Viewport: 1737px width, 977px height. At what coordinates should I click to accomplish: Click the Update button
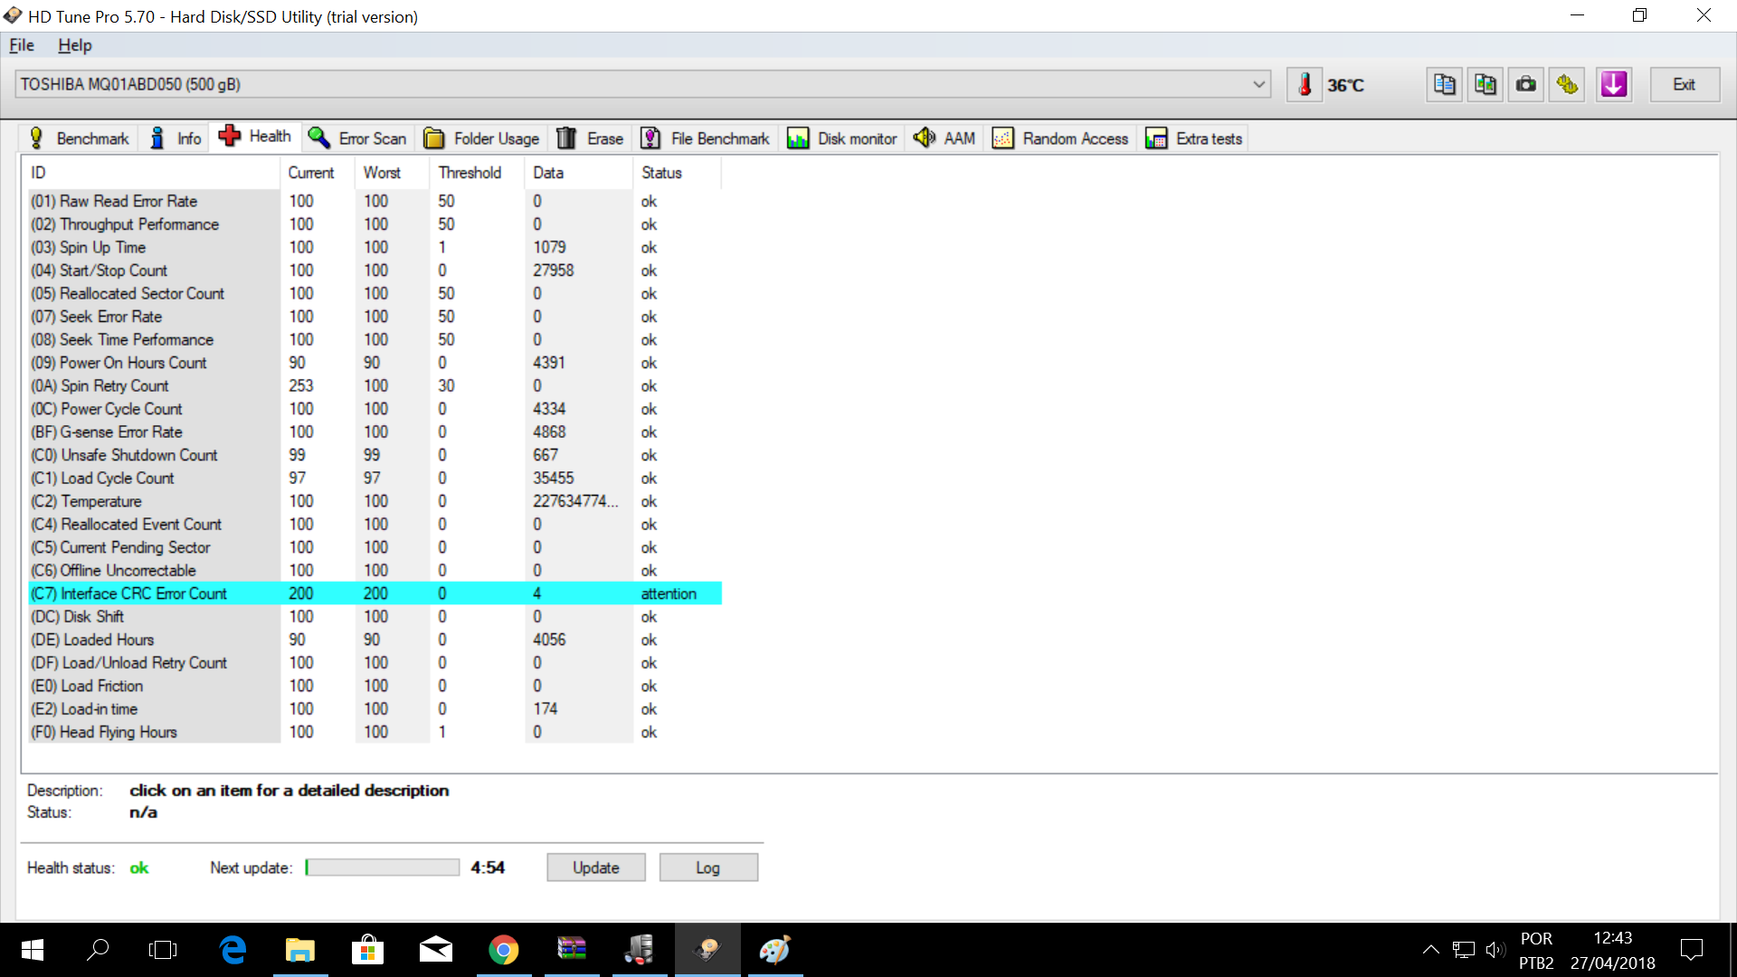pyautogui.click(x=596, y=868)
